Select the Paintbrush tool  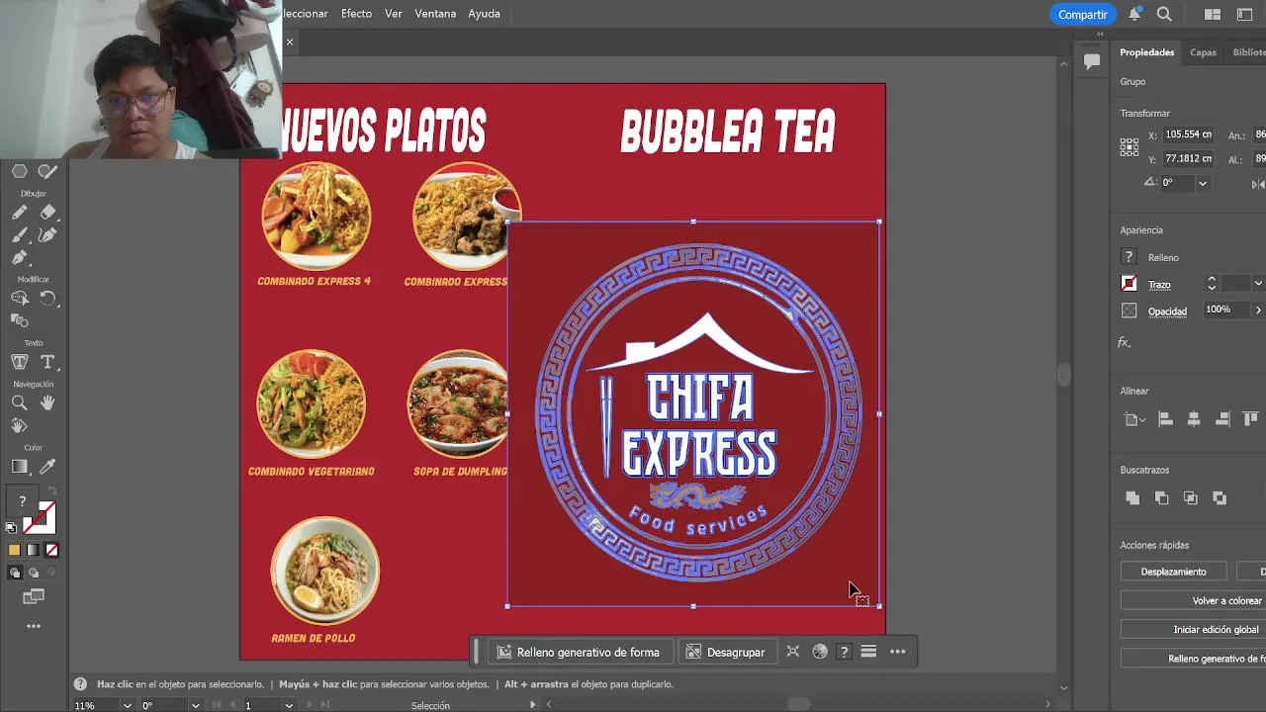[x=19, y=235]
